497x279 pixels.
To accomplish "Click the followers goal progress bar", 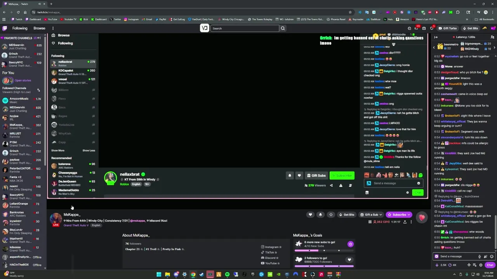I will 324,266.
